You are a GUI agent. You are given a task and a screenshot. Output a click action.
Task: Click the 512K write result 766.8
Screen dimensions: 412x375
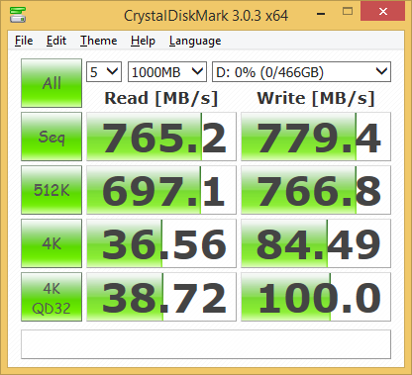[316, 190]
